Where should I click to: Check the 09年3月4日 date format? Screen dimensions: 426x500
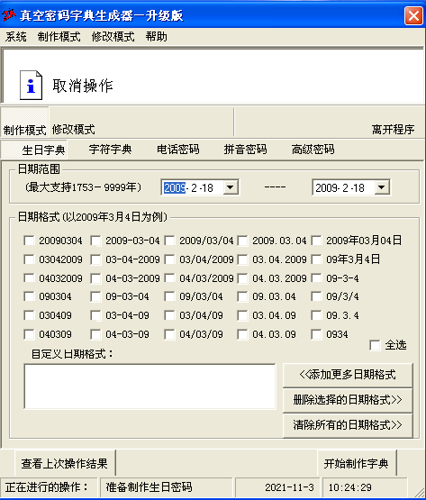click(x=316, y=259)
